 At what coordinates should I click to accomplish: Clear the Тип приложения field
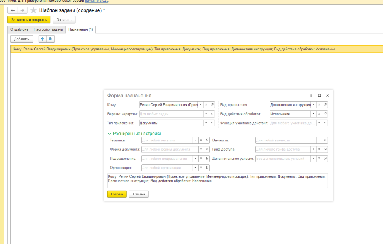212,123
